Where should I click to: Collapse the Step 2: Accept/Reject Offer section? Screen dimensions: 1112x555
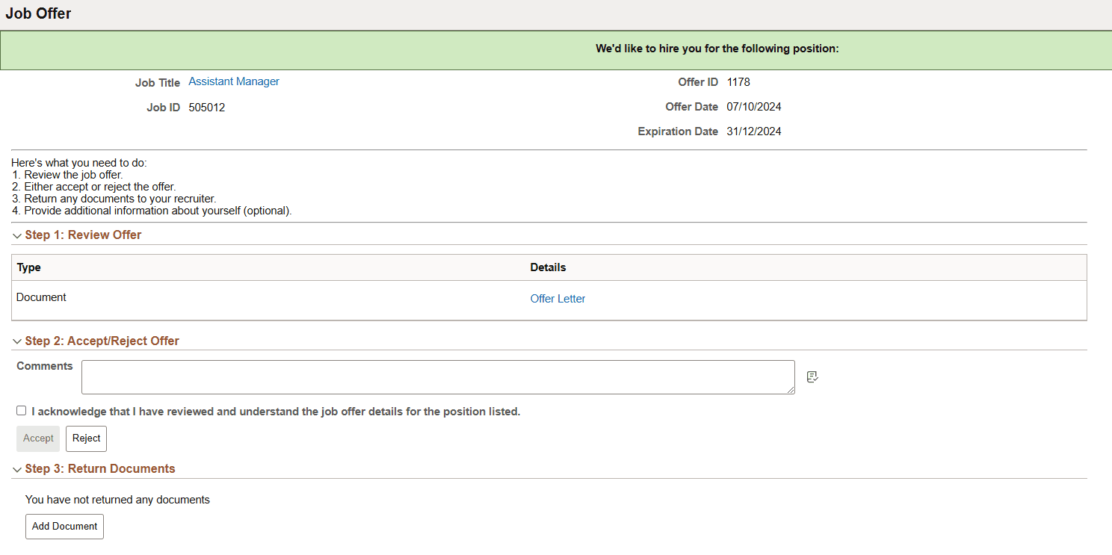16,341
